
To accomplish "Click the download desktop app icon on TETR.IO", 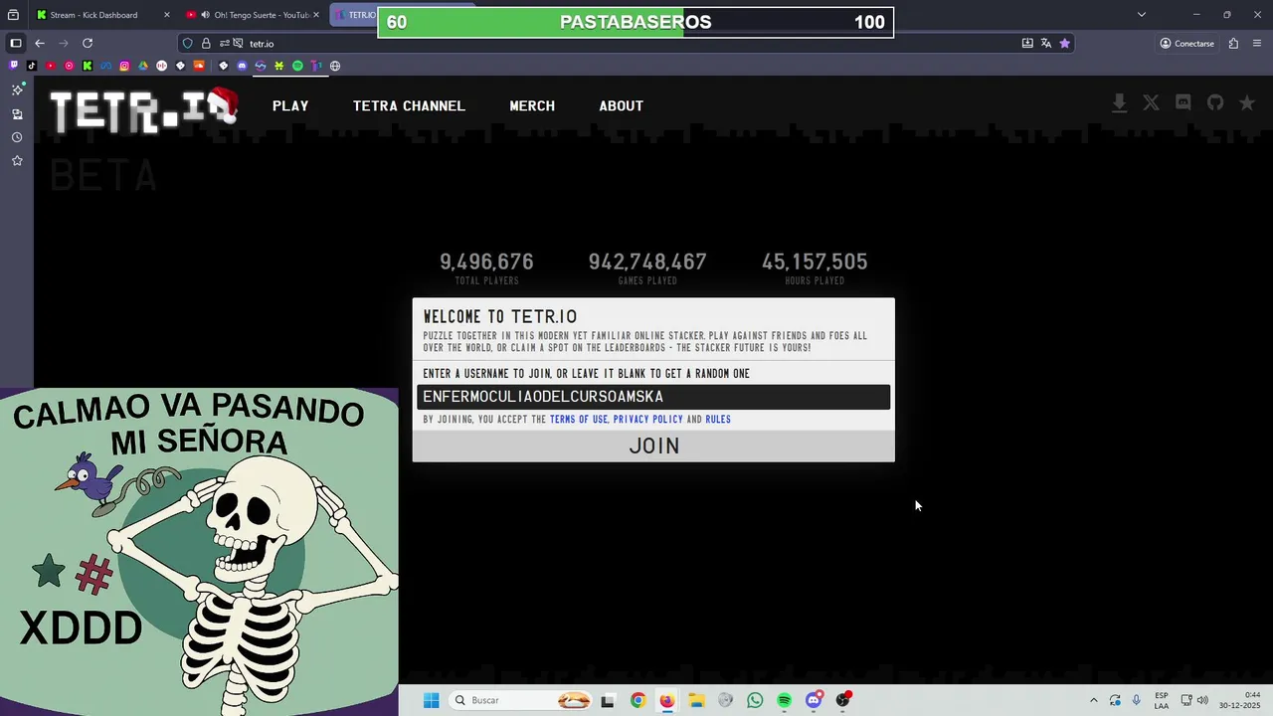I will tap(1119, 103).
